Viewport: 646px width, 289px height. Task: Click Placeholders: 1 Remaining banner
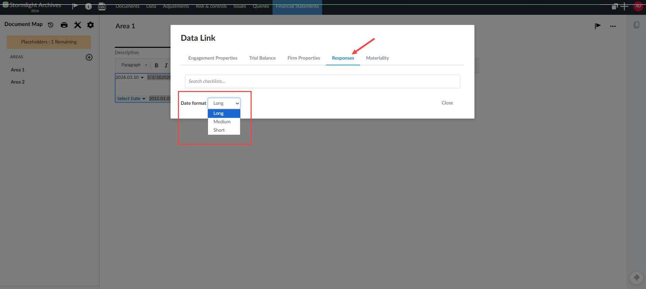click(x=49, y=42)
